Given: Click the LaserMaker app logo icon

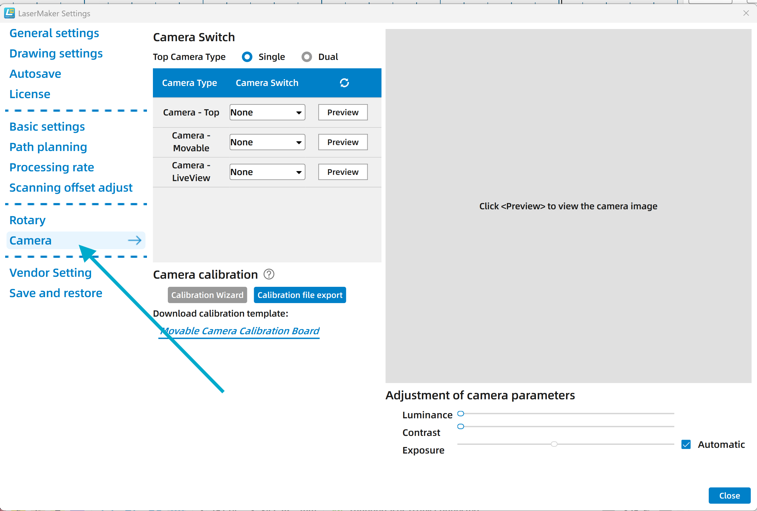Looking at the screenshot, I should point(9,13).
